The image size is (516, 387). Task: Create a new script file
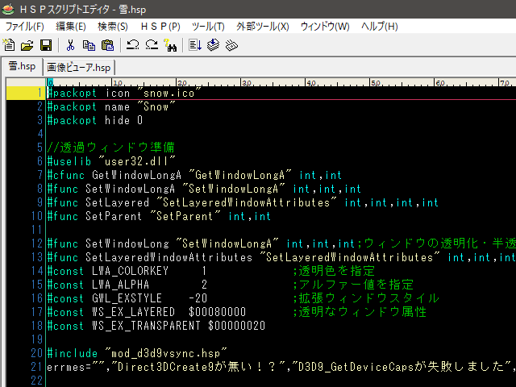(9, 45)
